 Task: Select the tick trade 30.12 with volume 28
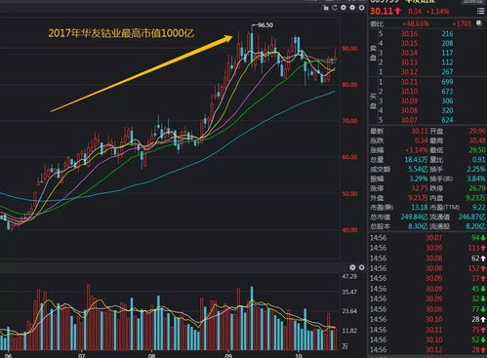click(x=427, y=350)
